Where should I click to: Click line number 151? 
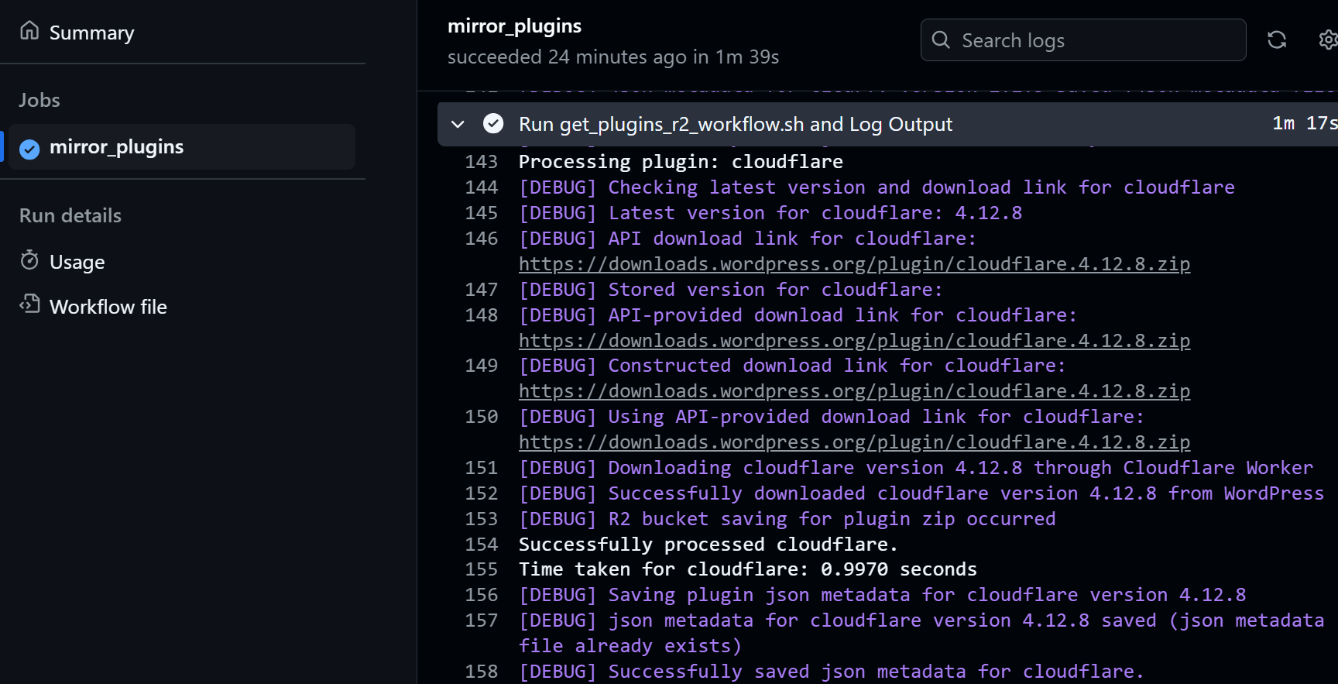[481, 468]
